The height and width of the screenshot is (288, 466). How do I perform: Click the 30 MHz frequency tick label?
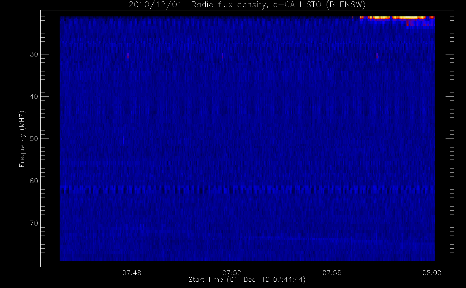pyautogui.click(x=34, y=54)
